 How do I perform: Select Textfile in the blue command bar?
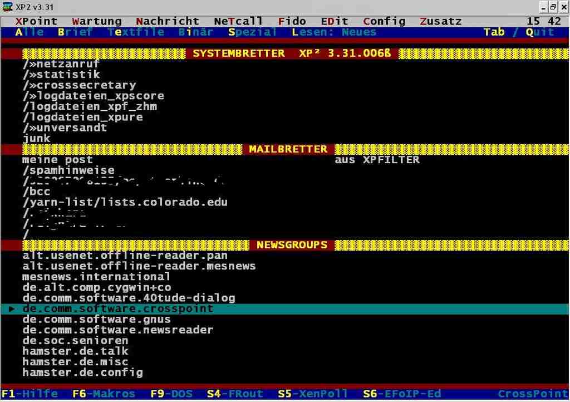pyautogui.click(x=136, y=32)
